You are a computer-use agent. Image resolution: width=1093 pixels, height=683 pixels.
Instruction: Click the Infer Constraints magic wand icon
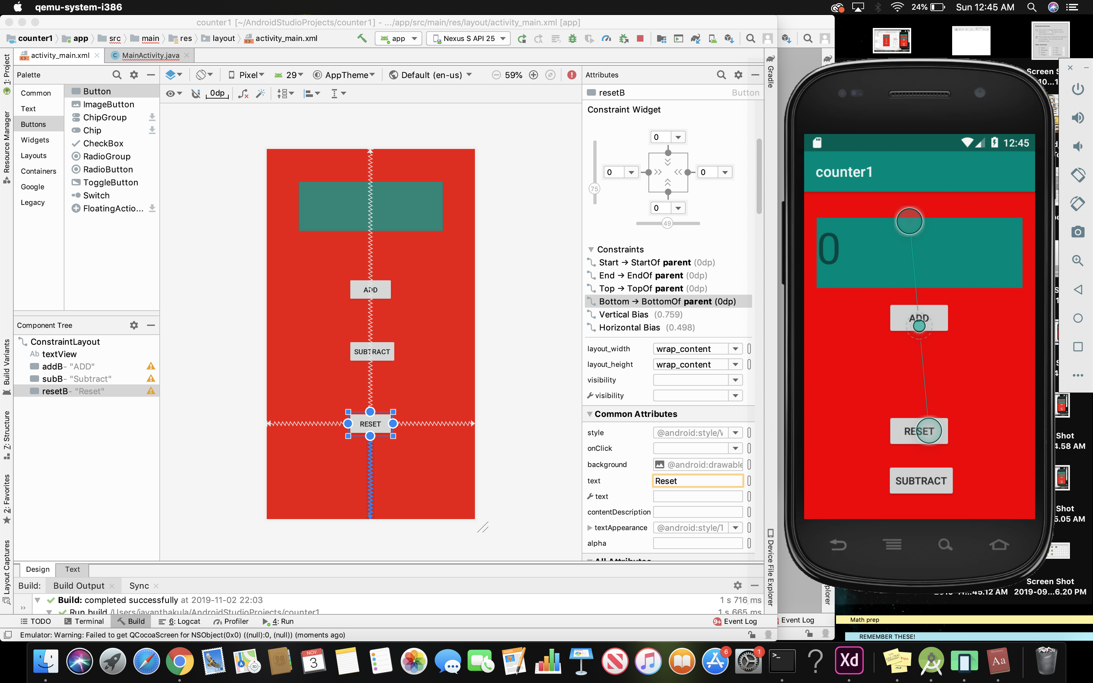(260, 94)
